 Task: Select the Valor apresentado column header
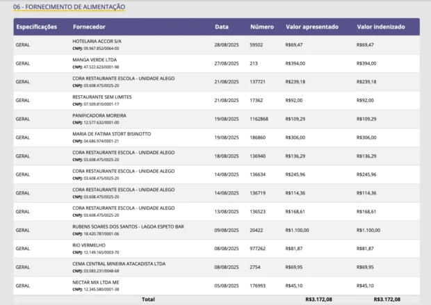[x=312, y=27]
